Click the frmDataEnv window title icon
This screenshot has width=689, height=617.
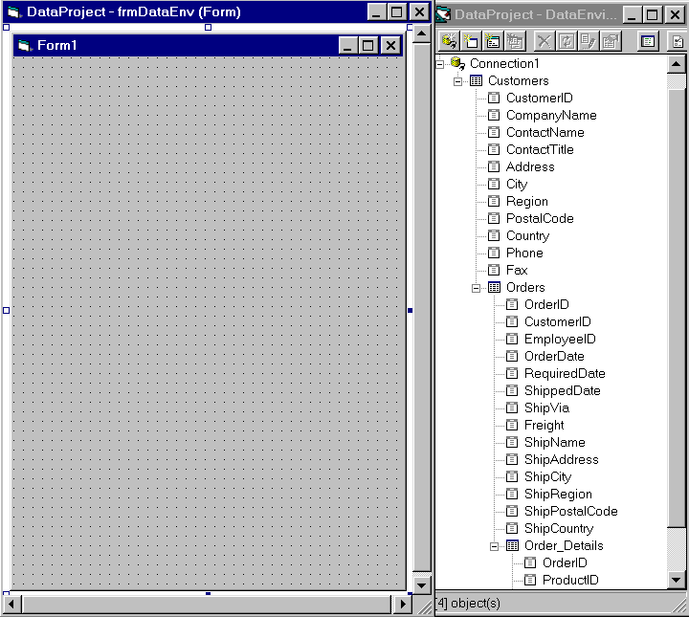14,11
